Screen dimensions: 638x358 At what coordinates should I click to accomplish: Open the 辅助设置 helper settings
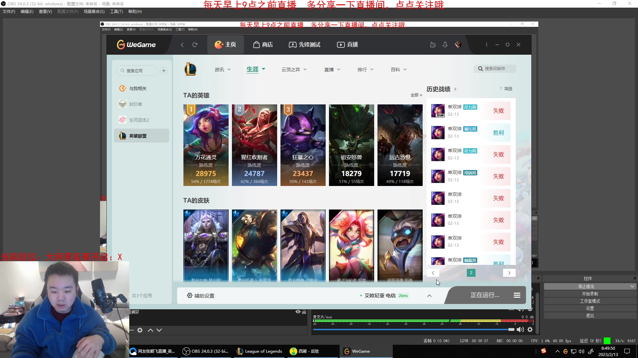pyautogui.click(x=201, y=296)
